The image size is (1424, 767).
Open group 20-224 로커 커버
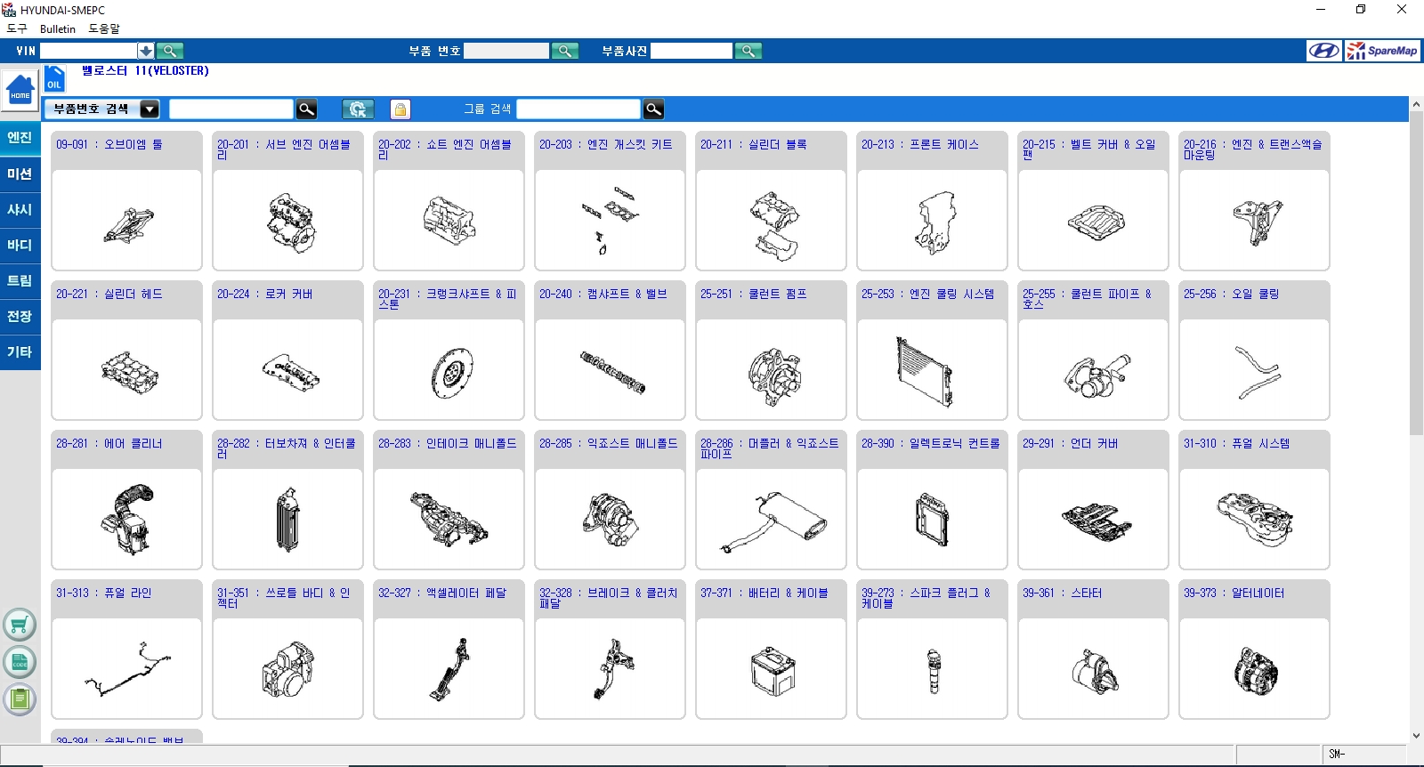tap(287, 351)
